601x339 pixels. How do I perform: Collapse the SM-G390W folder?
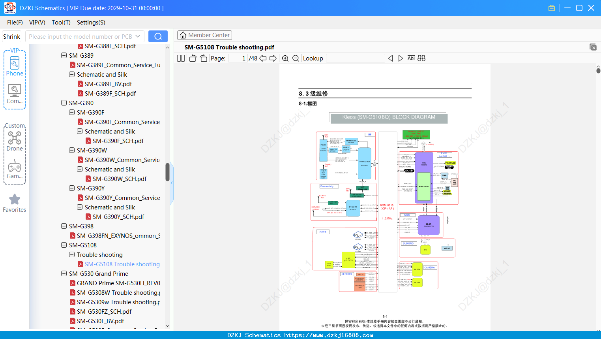(72, 150)
